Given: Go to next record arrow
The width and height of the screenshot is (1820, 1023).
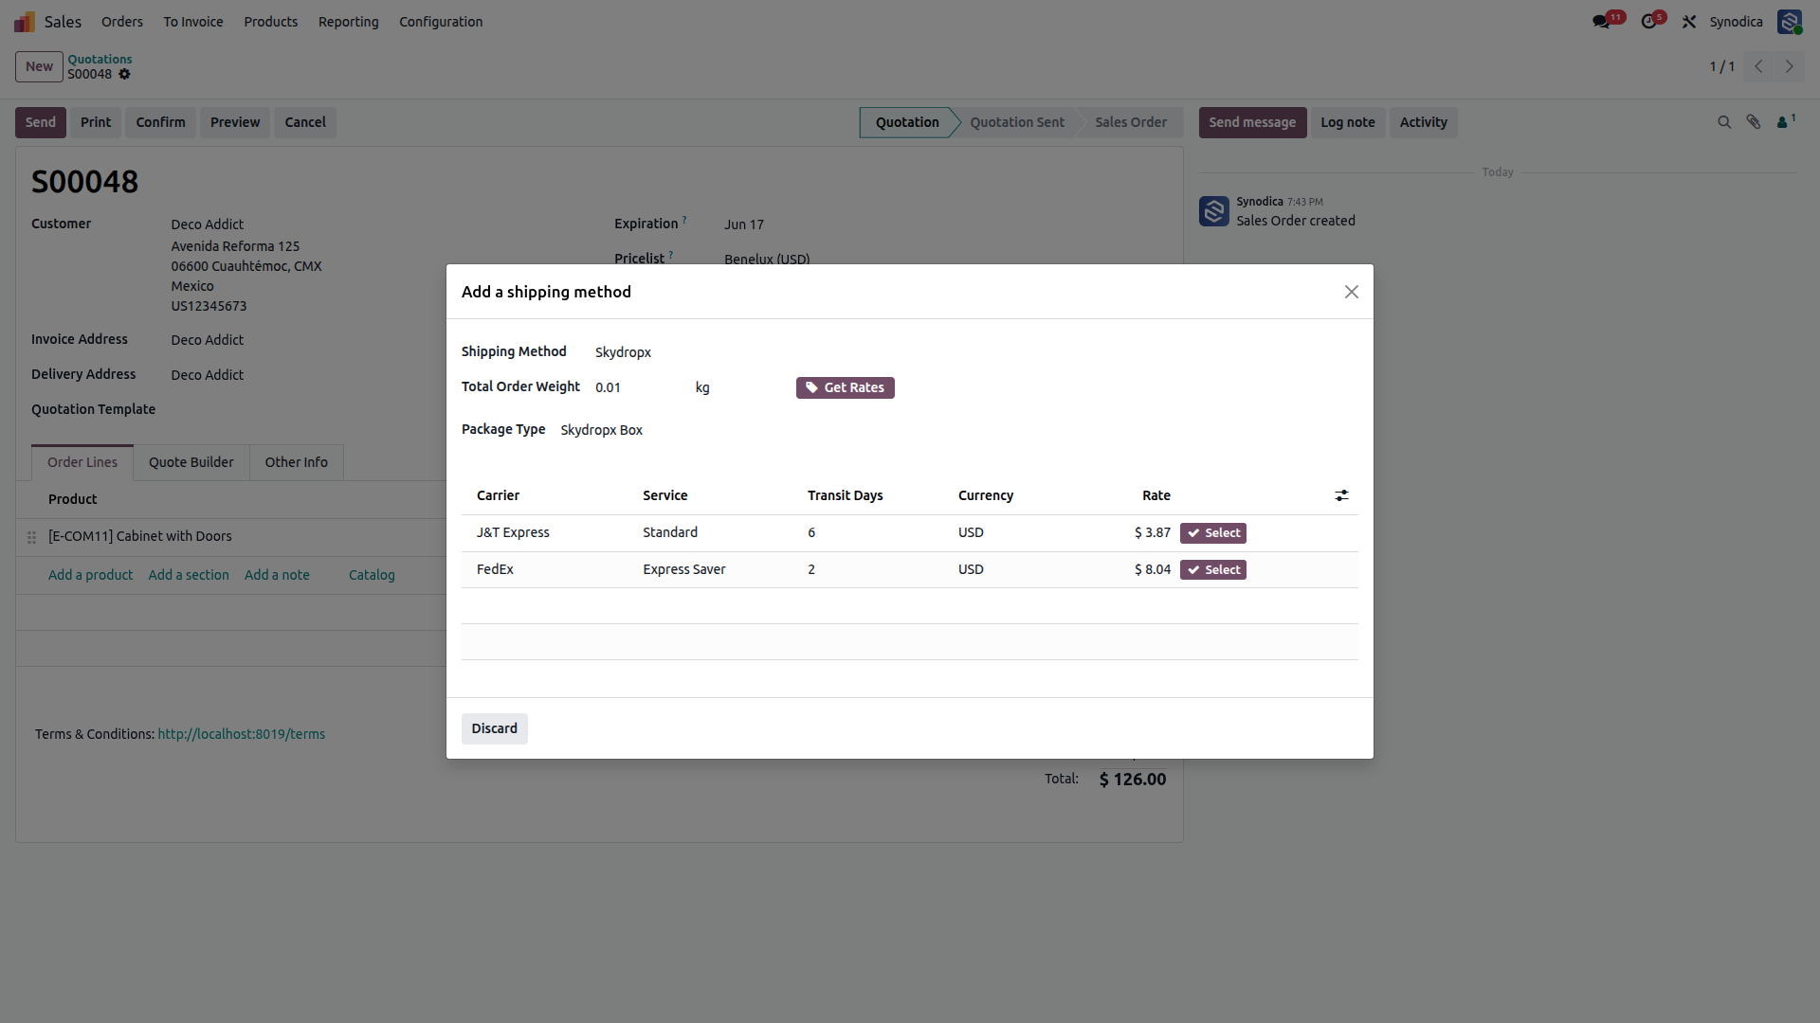Looking at the screenshot, I should coord(1790,66).
